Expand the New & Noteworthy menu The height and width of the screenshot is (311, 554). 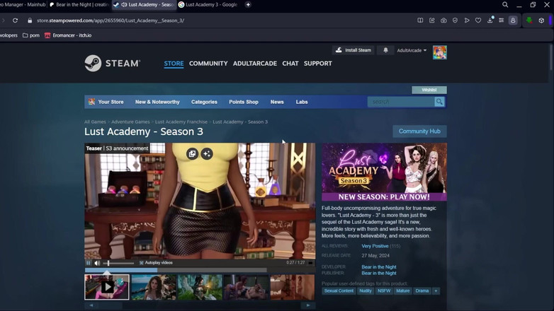[157, 102]
